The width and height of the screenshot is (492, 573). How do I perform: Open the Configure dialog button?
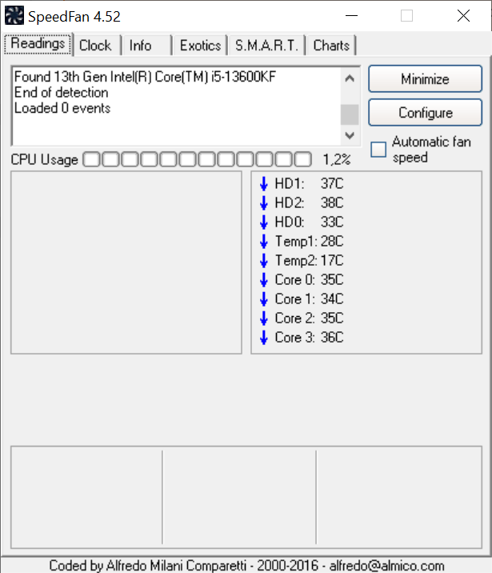425,113
